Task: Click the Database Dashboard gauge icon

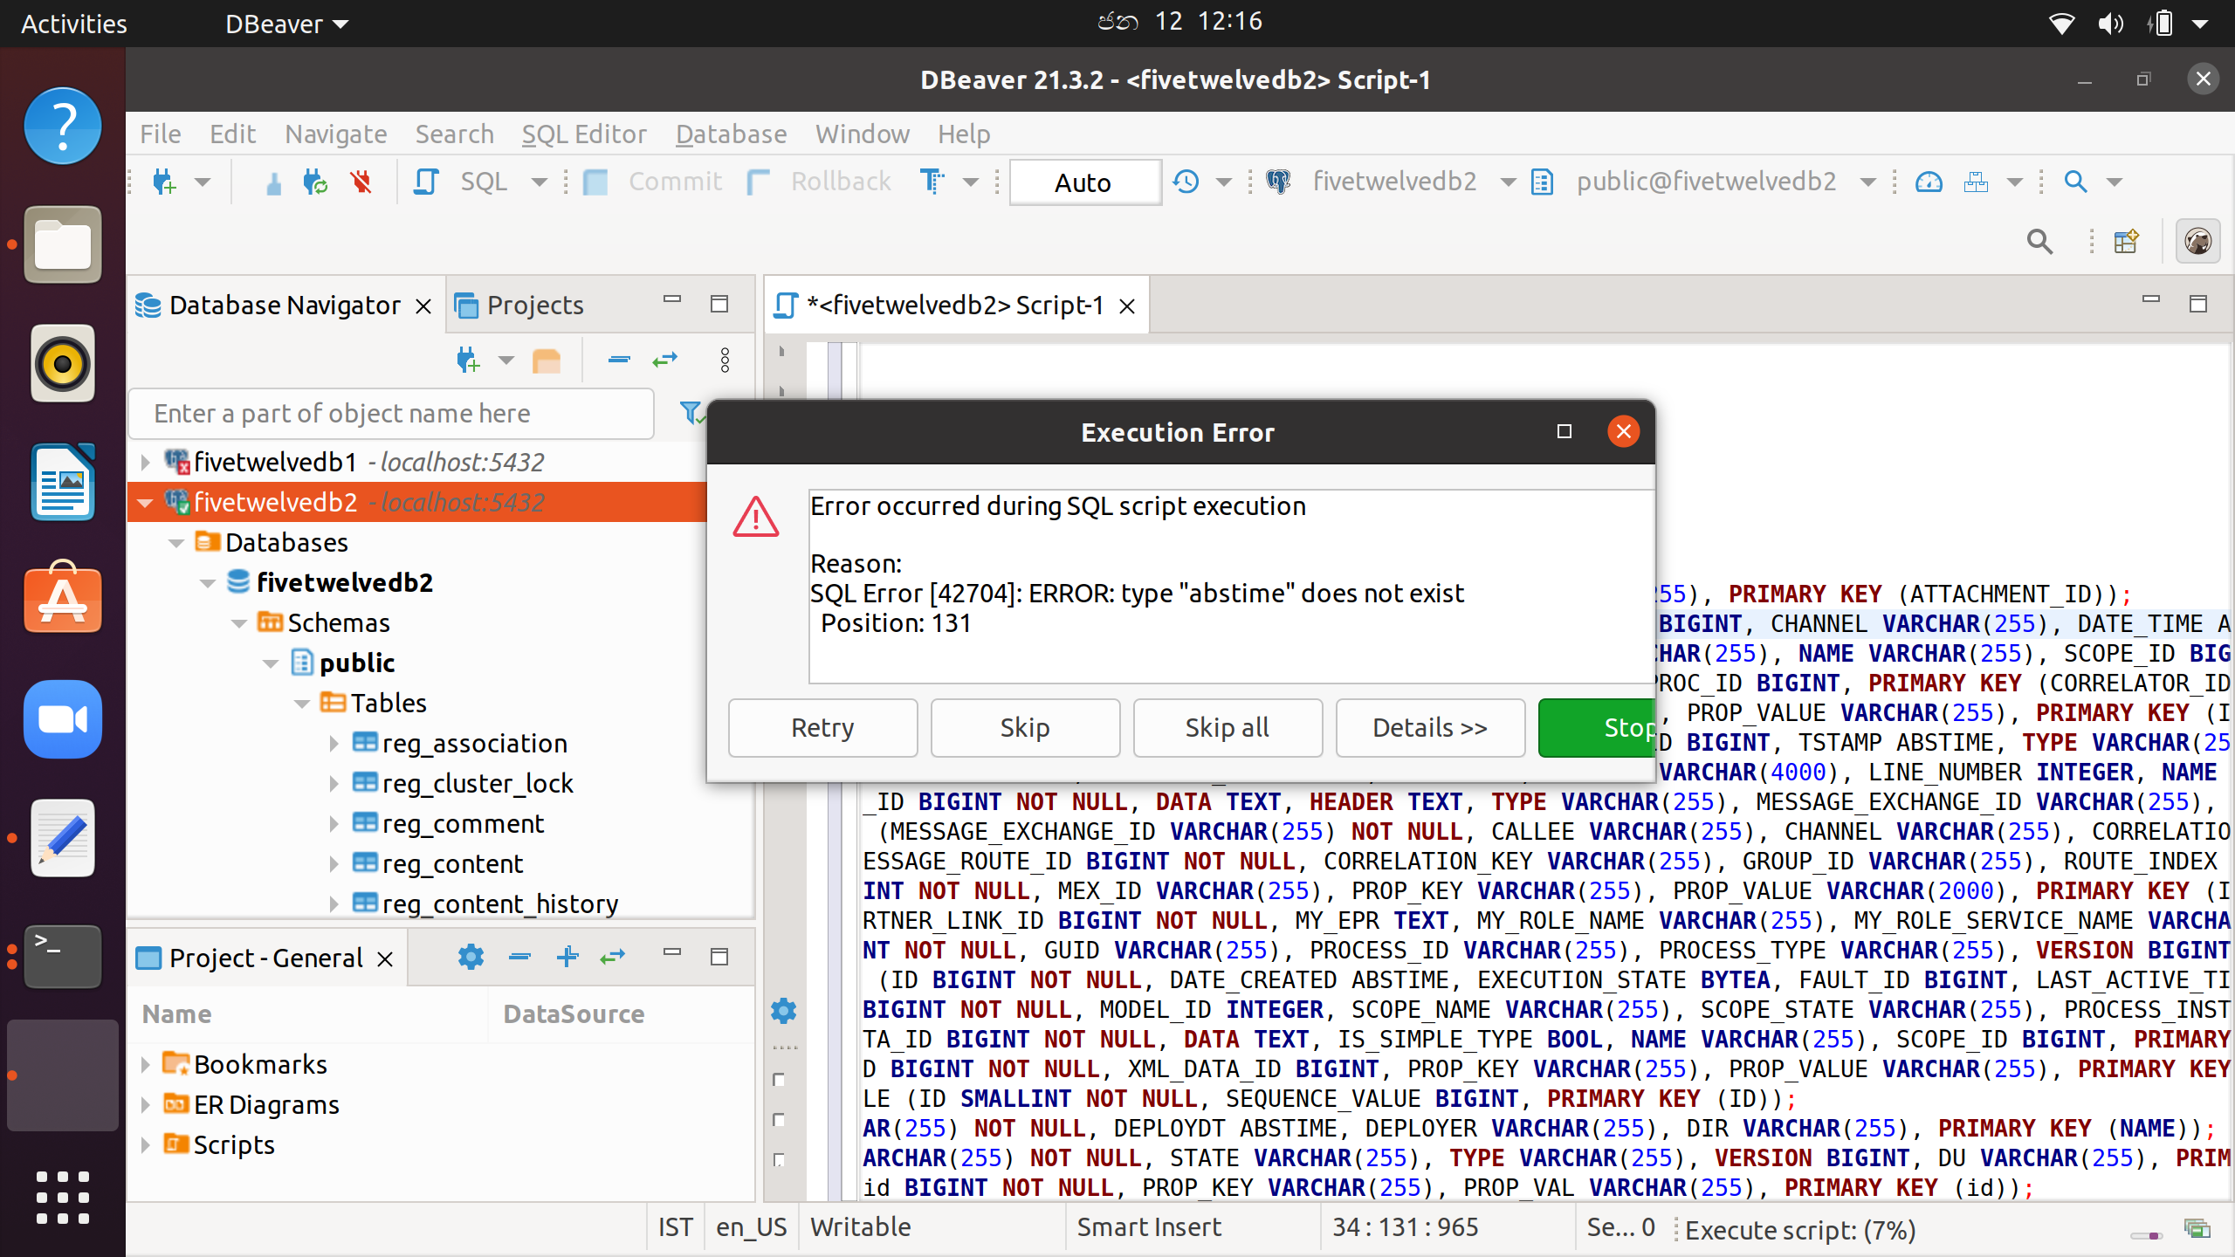Action: click(1928, 182)
